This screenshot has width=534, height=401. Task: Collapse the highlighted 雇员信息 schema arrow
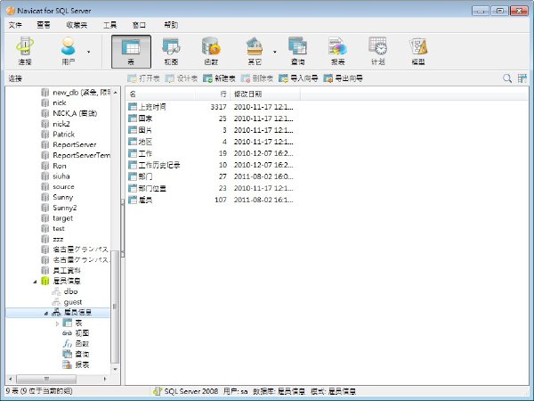(46, 313)
